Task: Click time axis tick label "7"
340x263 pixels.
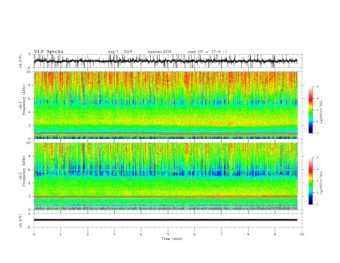Action: pos(222,234)
